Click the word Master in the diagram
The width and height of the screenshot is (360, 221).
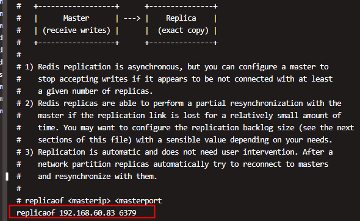[76, 18]
